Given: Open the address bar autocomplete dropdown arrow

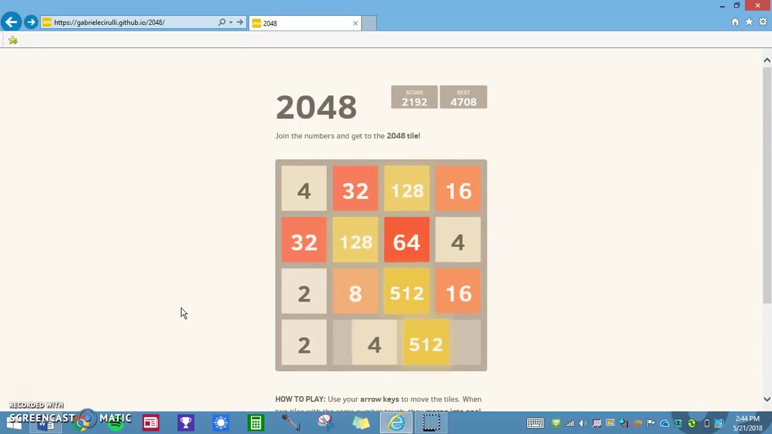Looking at the screenshot, I should 230,22.
